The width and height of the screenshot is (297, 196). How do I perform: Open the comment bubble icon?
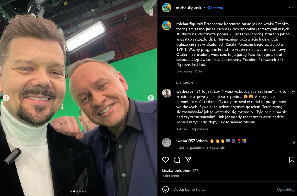(177, 160)
